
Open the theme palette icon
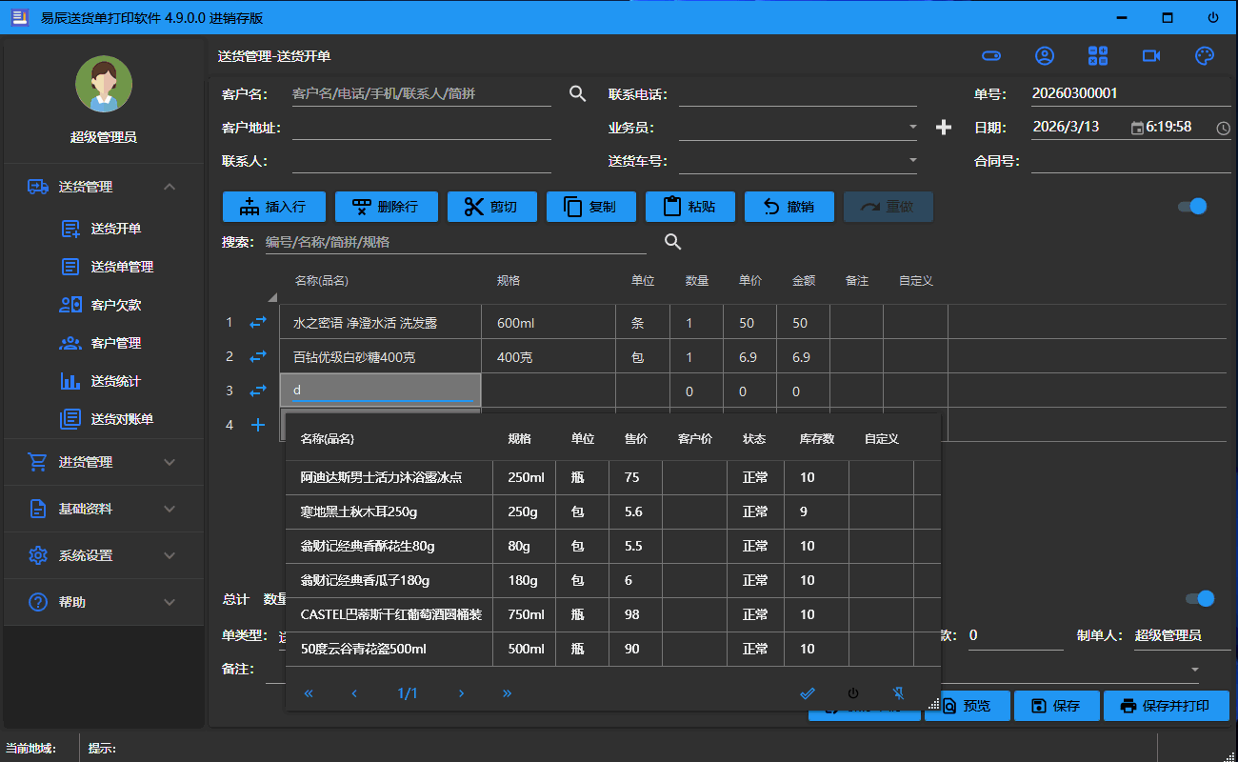click(x=1205, y=56)
